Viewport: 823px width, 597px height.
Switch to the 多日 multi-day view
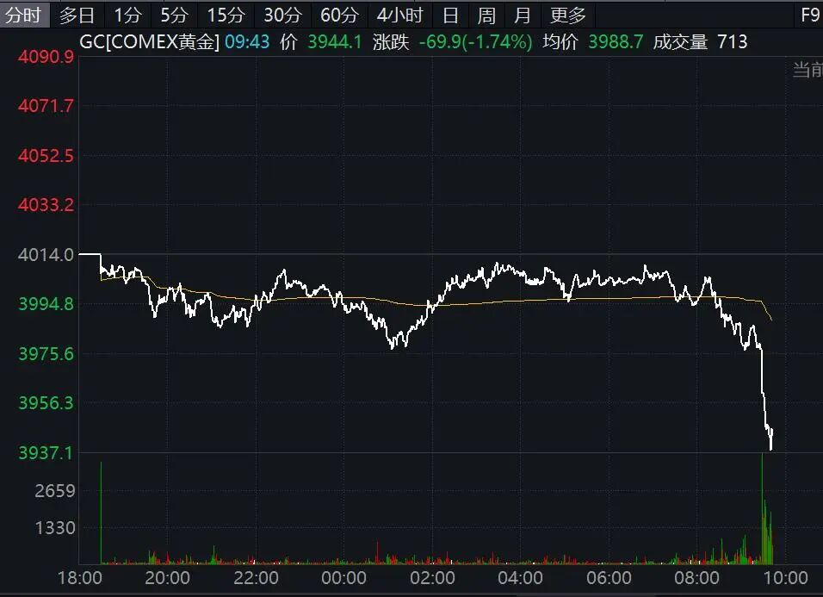77,15
